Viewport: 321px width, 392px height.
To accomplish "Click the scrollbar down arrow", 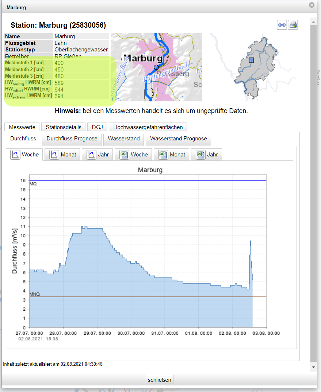I will [313, 367].
